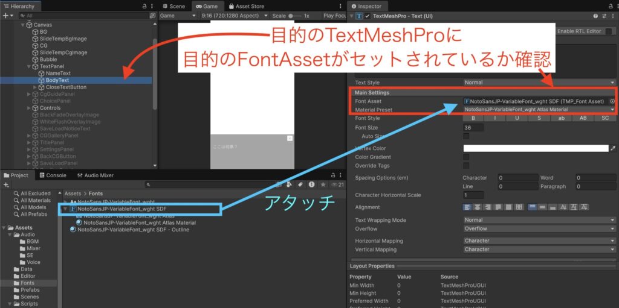
Task: Open the Vertical Mapping dropdown
Action: click(539, 250)
